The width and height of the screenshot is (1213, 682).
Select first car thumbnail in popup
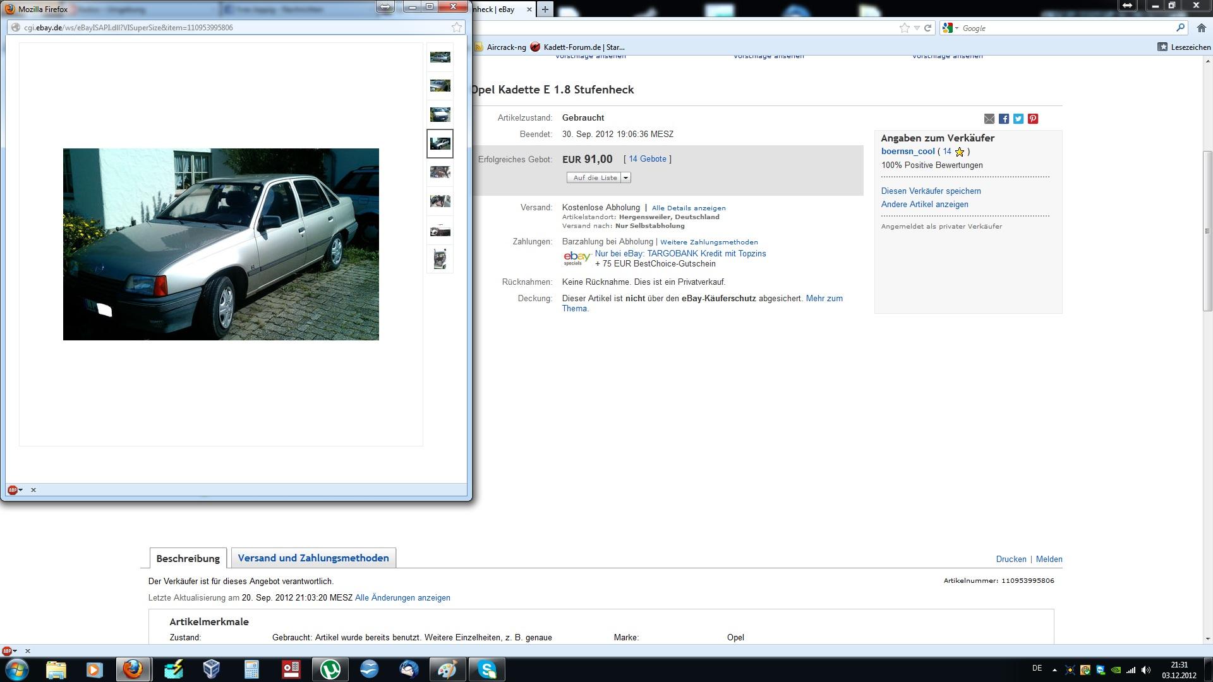pos(440,57)
